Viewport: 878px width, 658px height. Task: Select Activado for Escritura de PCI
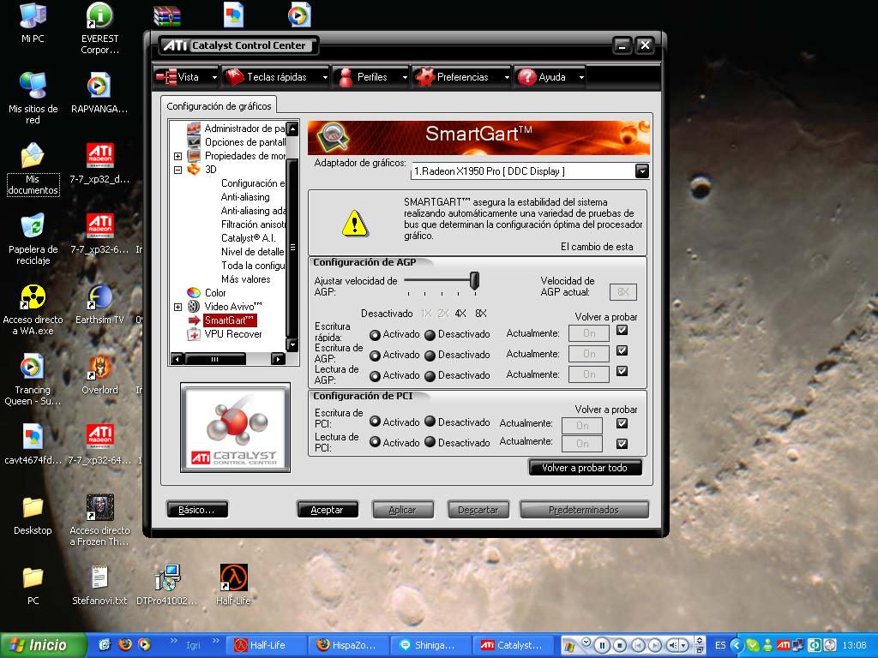tap(376, 422)
